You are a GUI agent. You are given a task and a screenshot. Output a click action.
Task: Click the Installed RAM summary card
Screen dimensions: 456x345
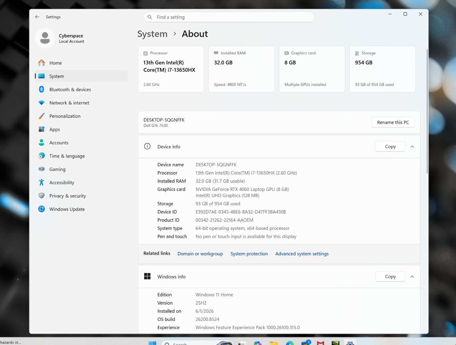[x=241, y=69]
